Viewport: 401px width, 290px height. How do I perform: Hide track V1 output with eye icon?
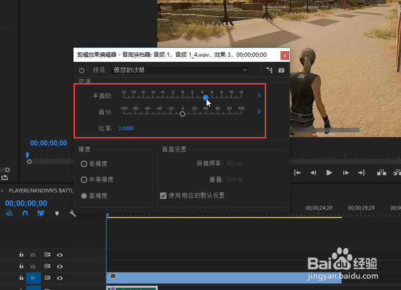coord(60,278)
